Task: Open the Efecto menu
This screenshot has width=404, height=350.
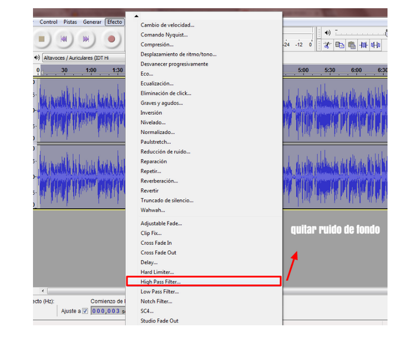Action: (x=114, y=22)
